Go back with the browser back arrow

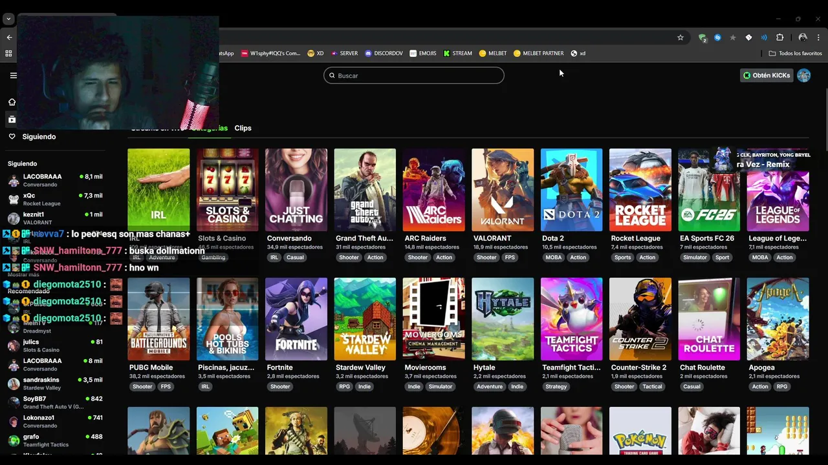pyautogui.click(x=9, y=37)
